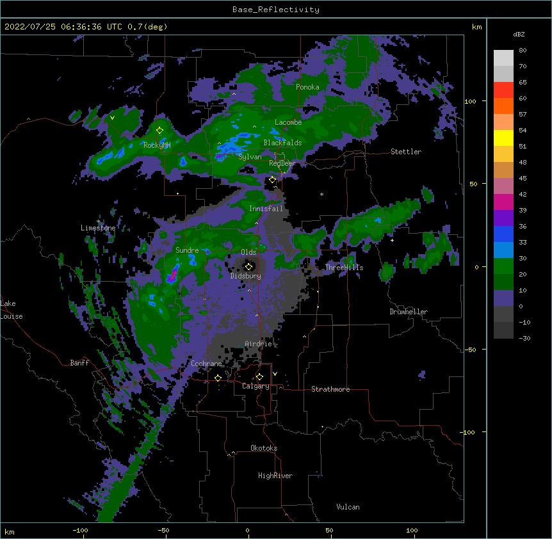Viewport: 552px width, 539px height.
Task: Select the Drumheller label
Action: [x=409, y=312]
